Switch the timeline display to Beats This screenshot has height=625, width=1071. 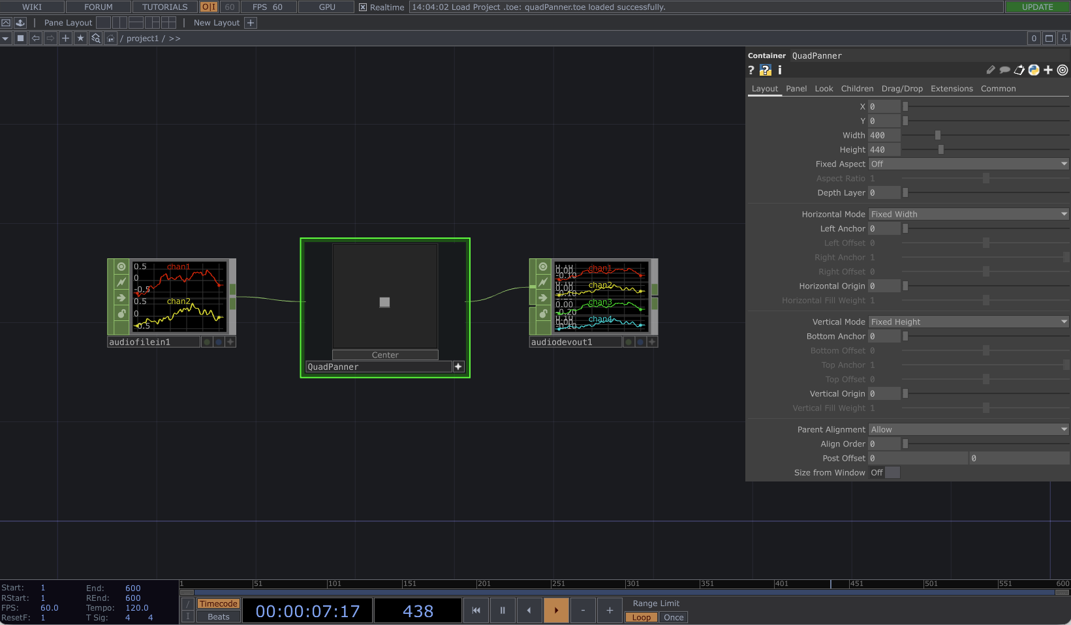click(219, 617)
